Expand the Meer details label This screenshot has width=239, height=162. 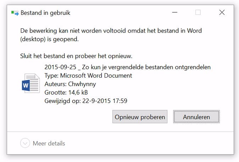[x=49, y=144]
